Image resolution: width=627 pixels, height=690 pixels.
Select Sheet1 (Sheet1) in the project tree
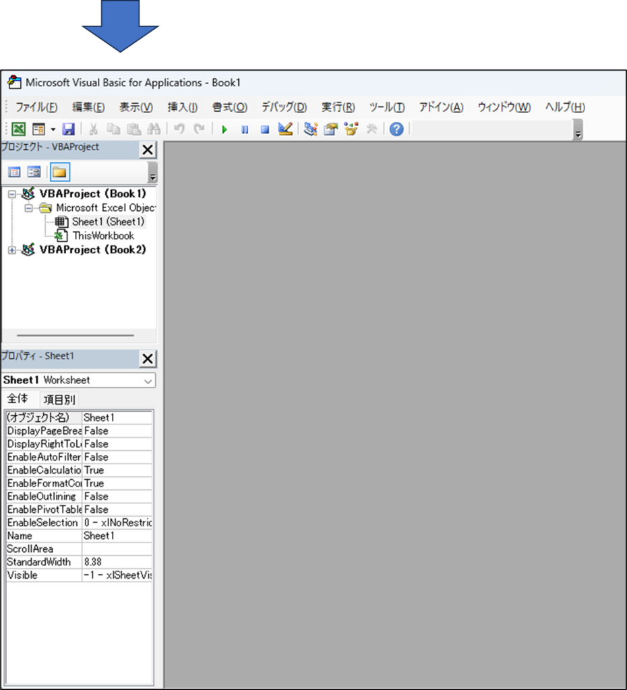(x=109, y=222)
